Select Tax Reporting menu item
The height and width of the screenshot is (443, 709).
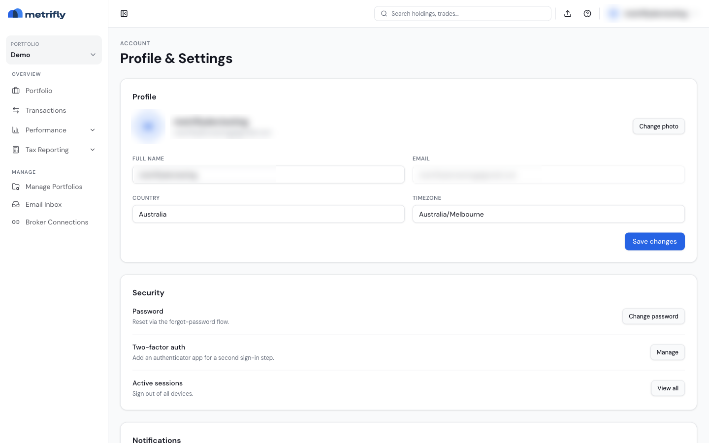coord(54,150)
